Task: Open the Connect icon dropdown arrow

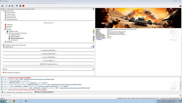Action: click(4, 6)
